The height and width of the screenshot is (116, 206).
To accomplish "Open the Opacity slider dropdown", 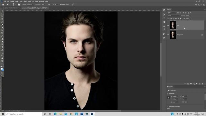I will 190,16.
